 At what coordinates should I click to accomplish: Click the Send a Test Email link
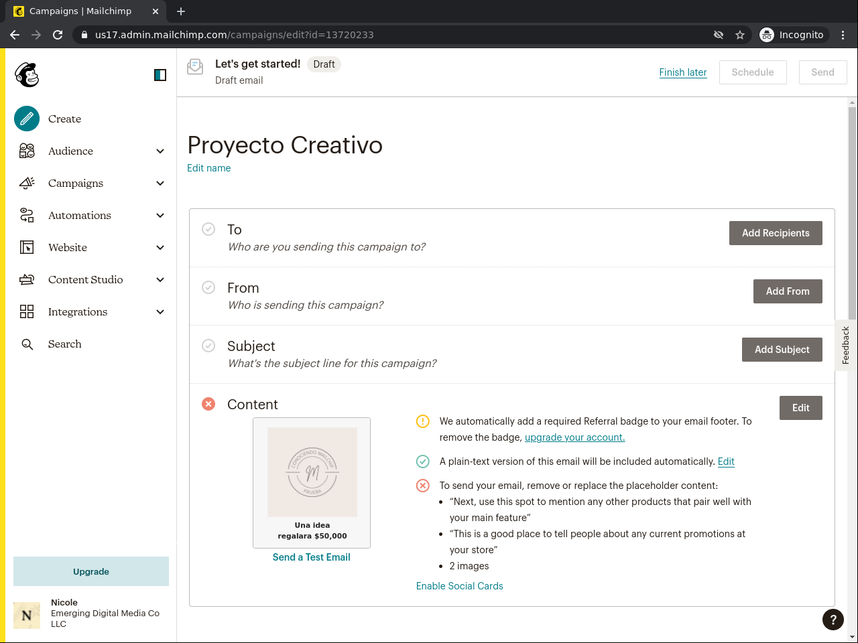(311, 557)
